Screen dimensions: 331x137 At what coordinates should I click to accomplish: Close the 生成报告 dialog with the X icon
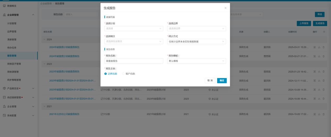coord(226,8)
